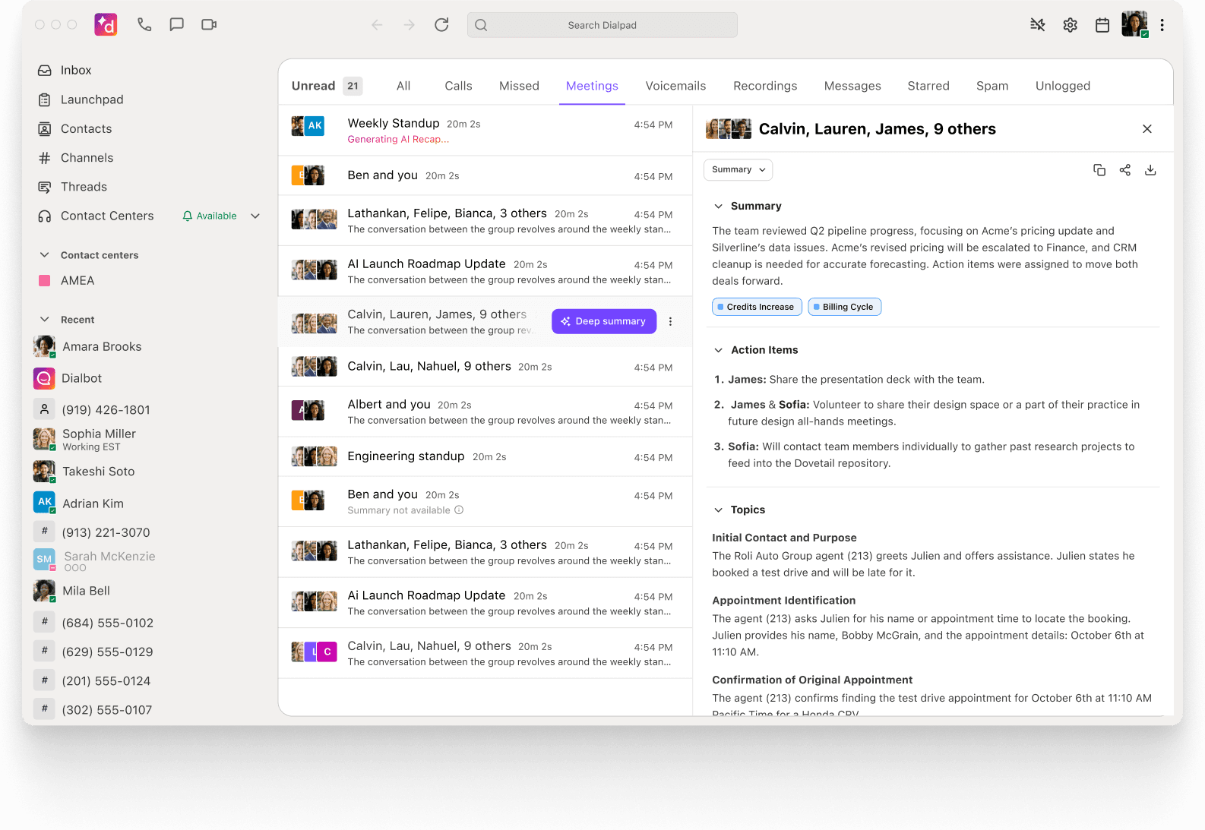This screenshot has height=830, width=1205.
Task: Collapse the Topics section
Action: [x=718, y=510]
